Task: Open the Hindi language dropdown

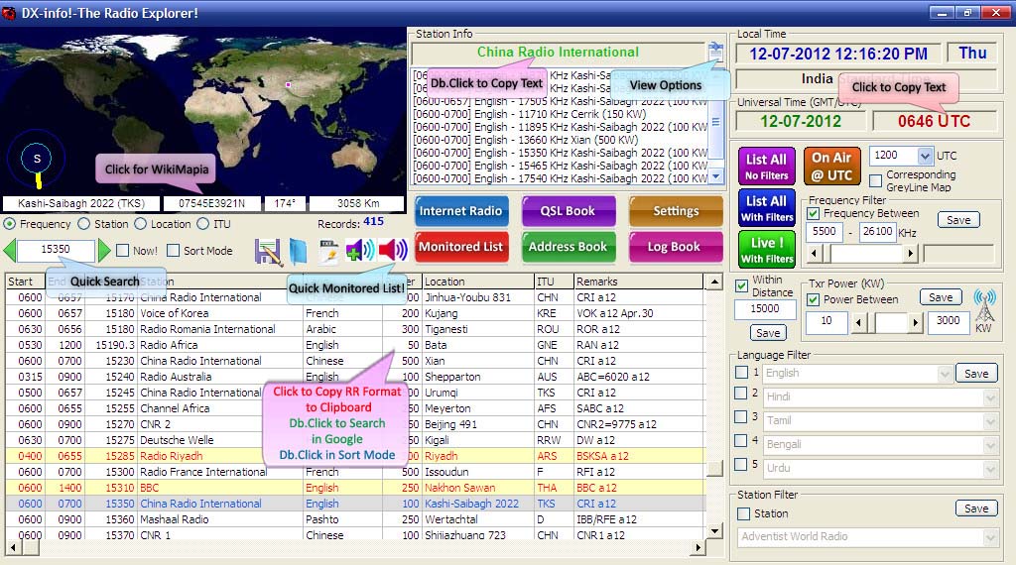Action: [990, 397]
